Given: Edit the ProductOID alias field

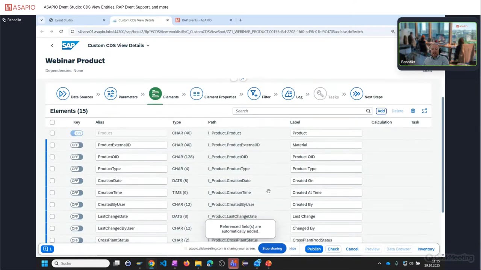Looking at the screenshot, I should click(132, 157).
